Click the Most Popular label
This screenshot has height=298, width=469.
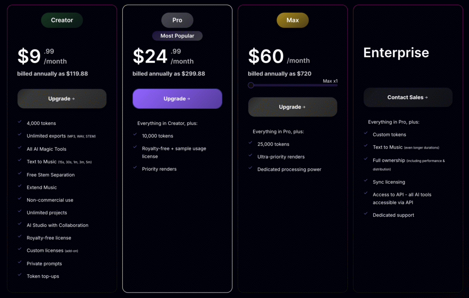pyautogui.click(x=177, y=36)
